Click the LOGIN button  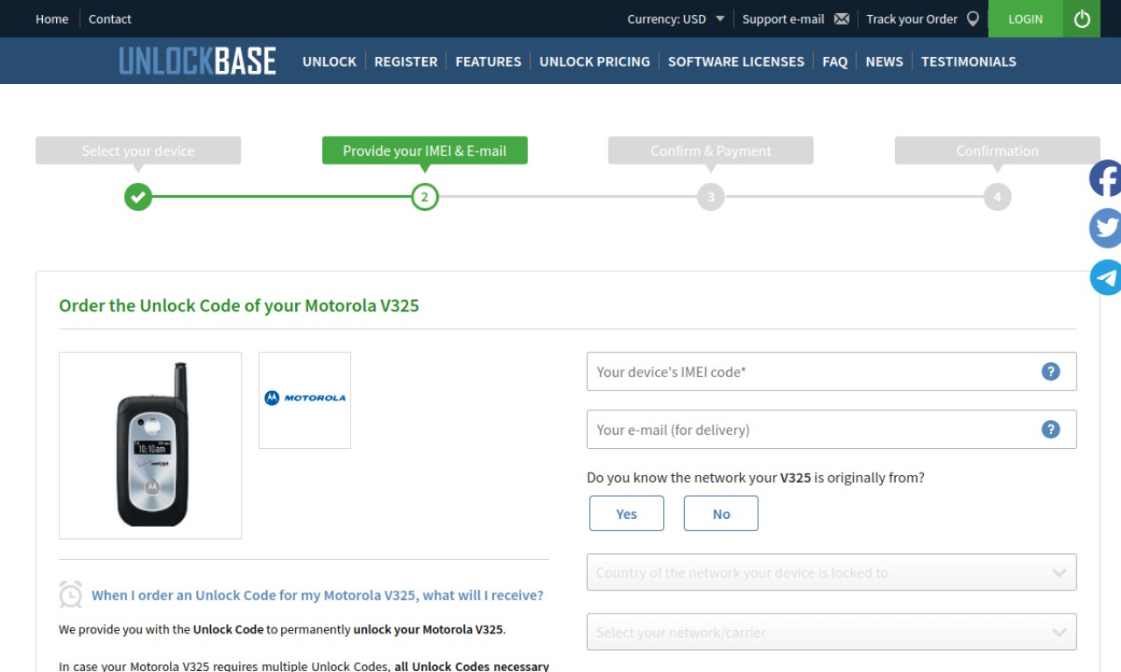tap(1026, 18)
